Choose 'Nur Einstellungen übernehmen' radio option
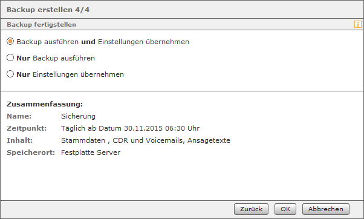The height and width of the screenshot is (219, 364). click(x=10, y=74)
